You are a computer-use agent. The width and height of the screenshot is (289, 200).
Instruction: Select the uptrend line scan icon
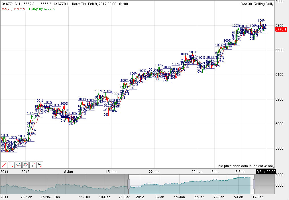point(4,165)
